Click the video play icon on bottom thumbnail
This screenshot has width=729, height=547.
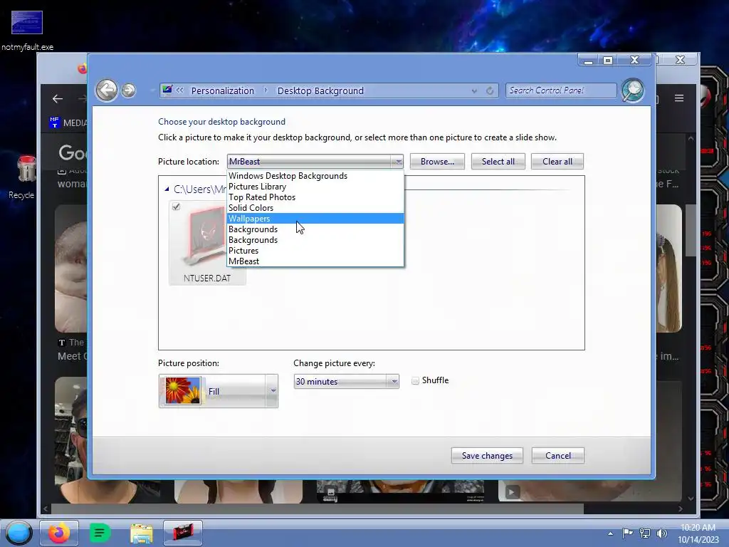coord(513,492)
